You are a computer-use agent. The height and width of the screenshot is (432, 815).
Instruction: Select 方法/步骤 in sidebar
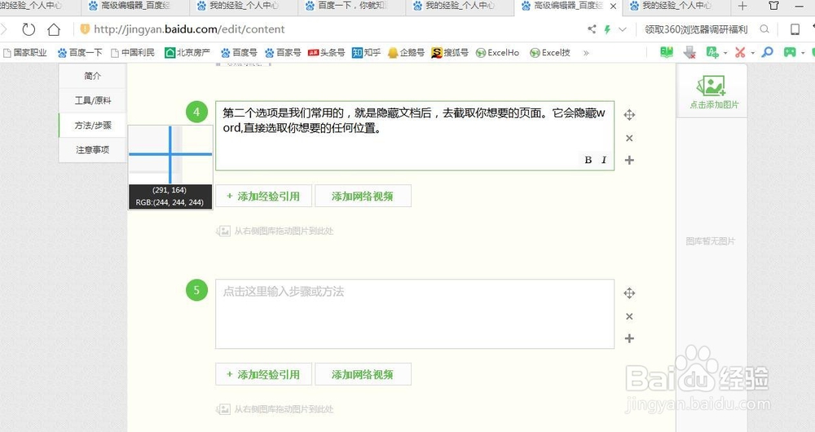coord(93,126)
